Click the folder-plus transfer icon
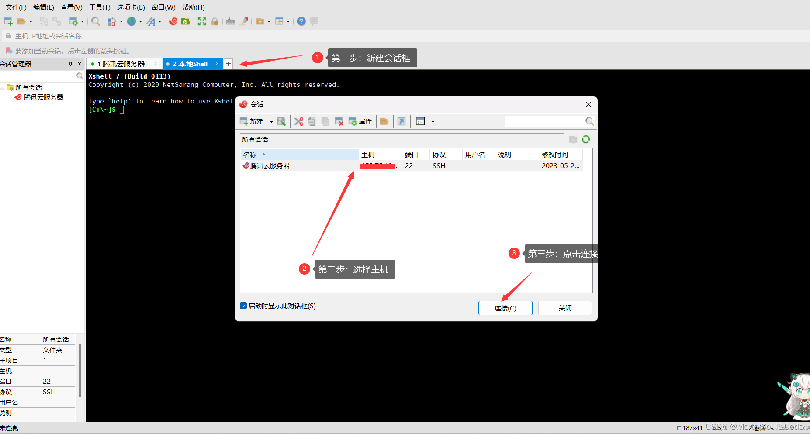810x434 pixels. 260,21
